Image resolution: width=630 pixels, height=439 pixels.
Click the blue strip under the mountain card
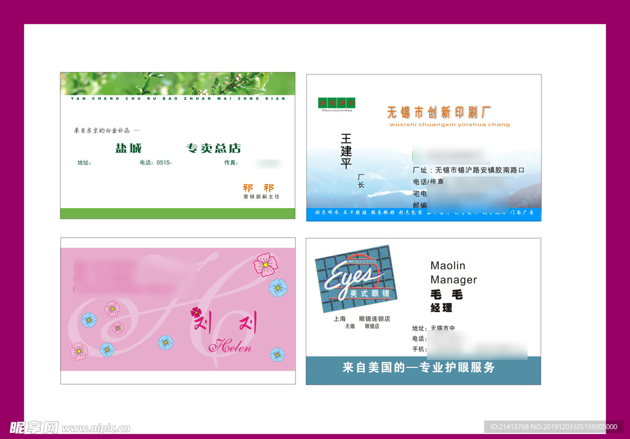(423, 213)
